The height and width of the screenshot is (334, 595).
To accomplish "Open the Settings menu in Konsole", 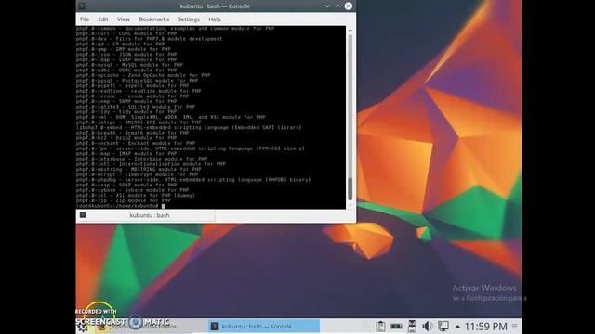I will pos(189,19).
